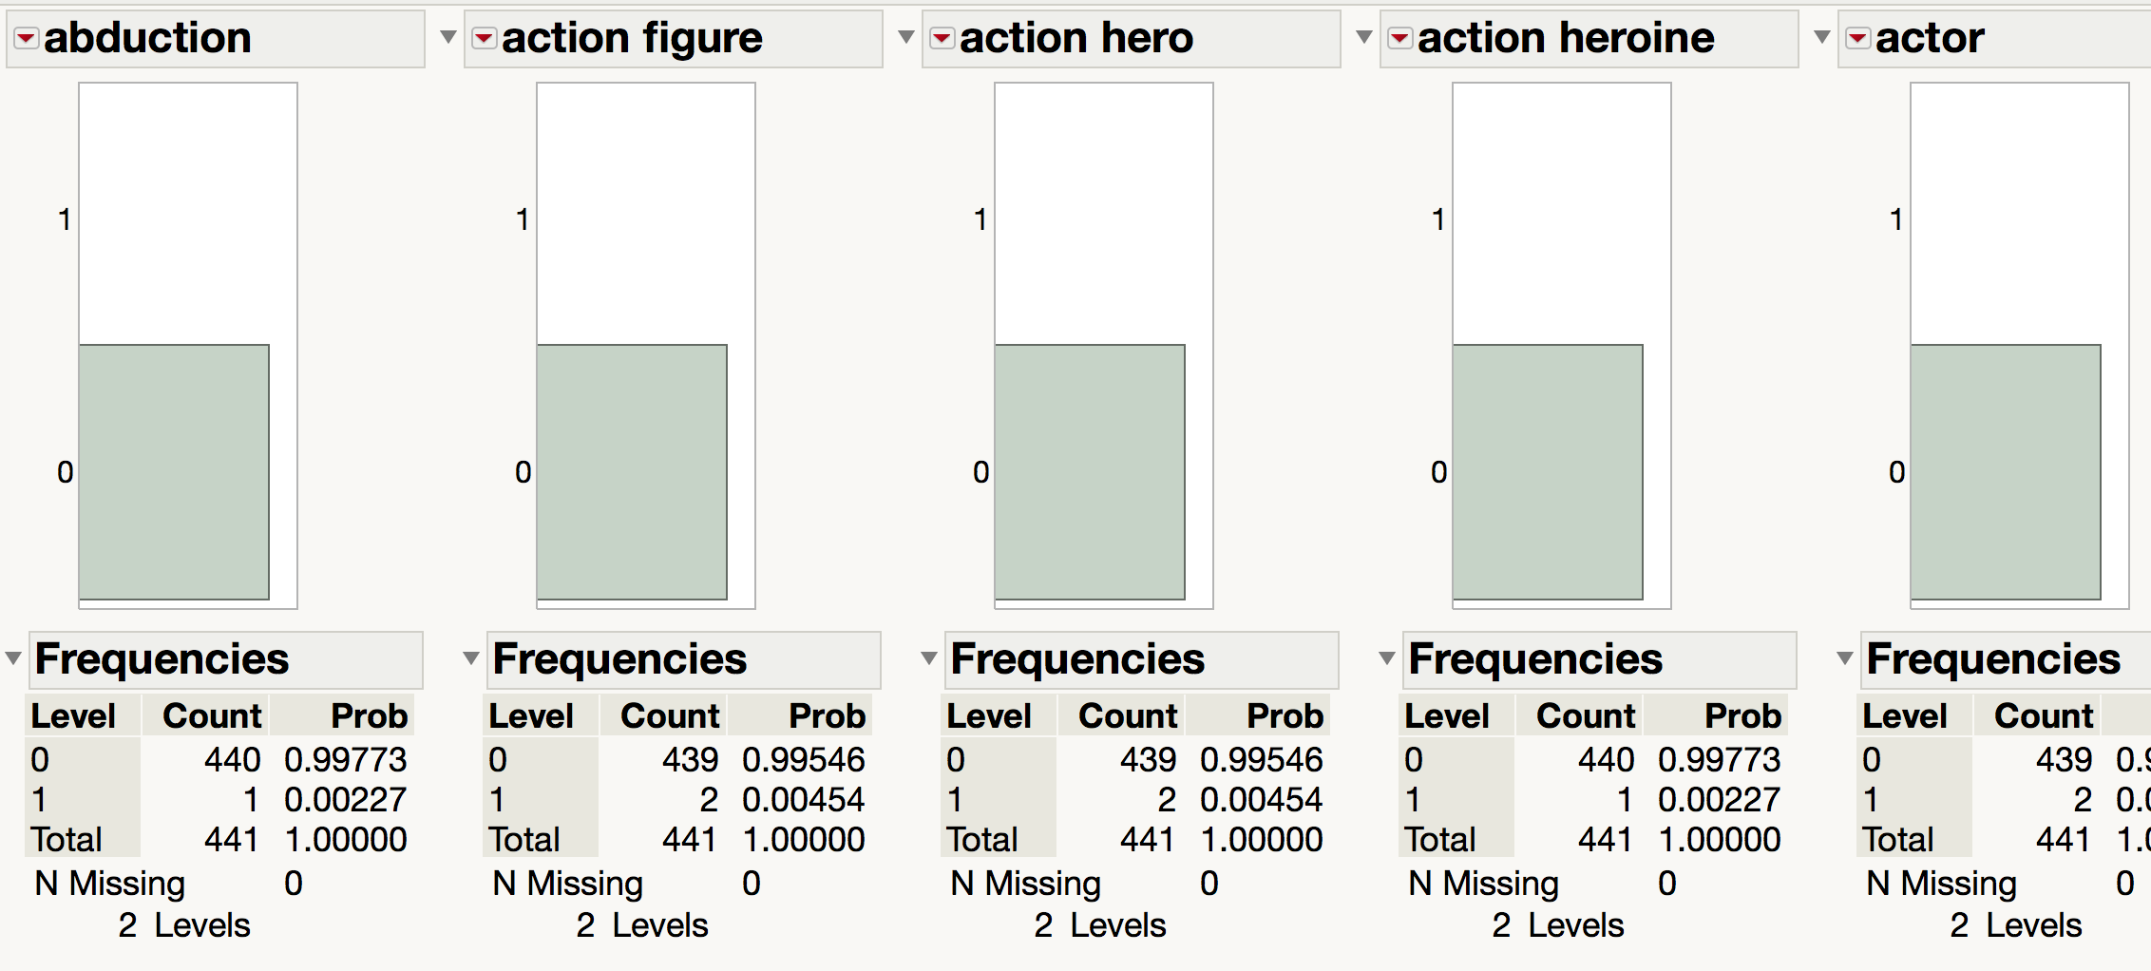Open the red triangle menu for action heroine
The height and width of the screenshot is (971, 2151).
click(x=1399, y=38)
